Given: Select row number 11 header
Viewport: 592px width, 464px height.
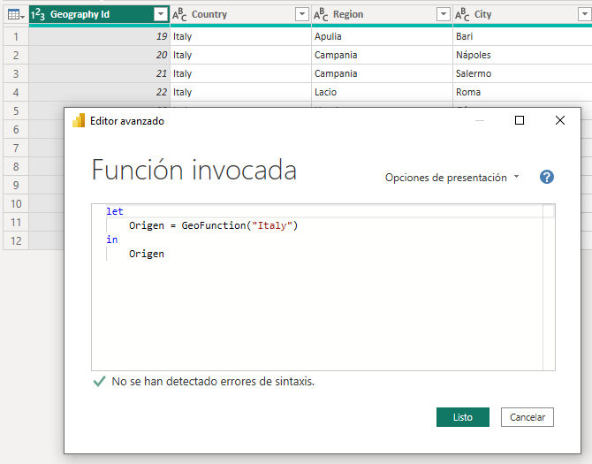Looking at the screenshot, I should coord(16,223).
